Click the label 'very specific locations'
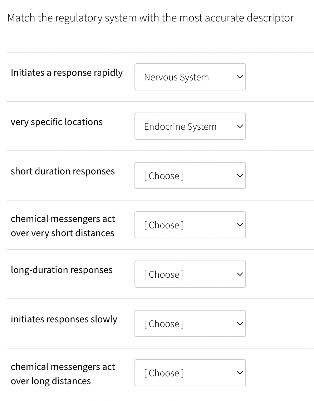314x401 pixels. 57,122
